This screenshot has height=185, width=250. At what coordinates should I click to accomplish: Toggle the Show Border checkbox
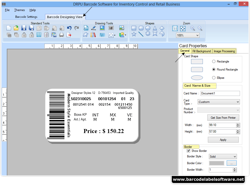(x=189, y=151)
